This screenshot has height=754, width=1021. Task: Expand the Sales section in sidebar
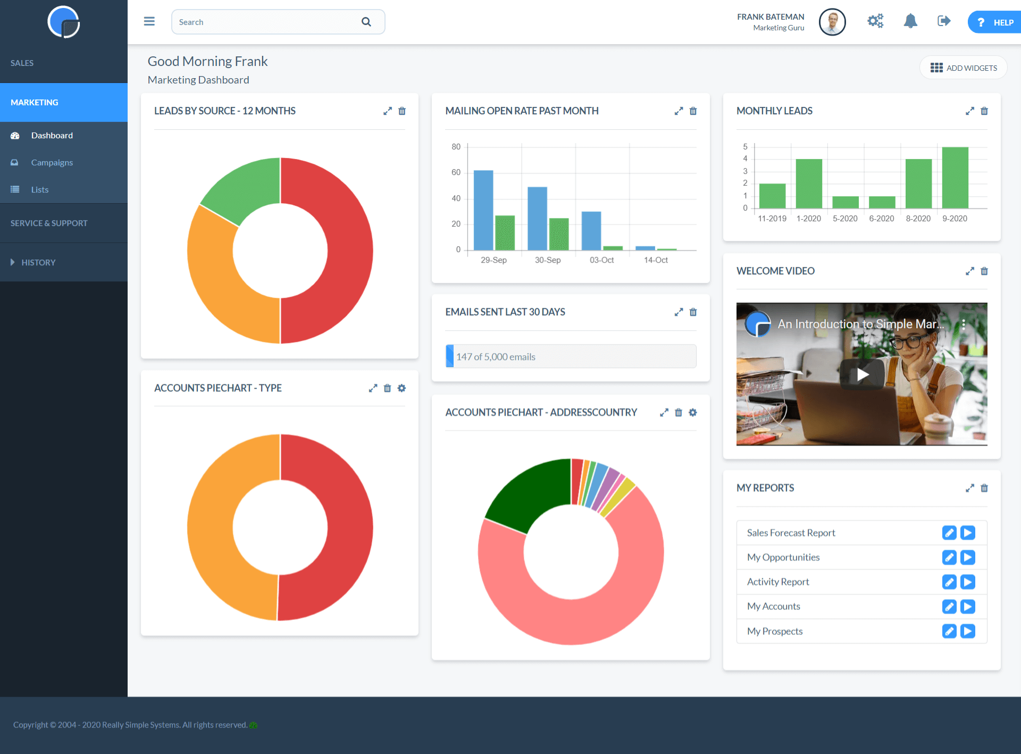(22, 63)
